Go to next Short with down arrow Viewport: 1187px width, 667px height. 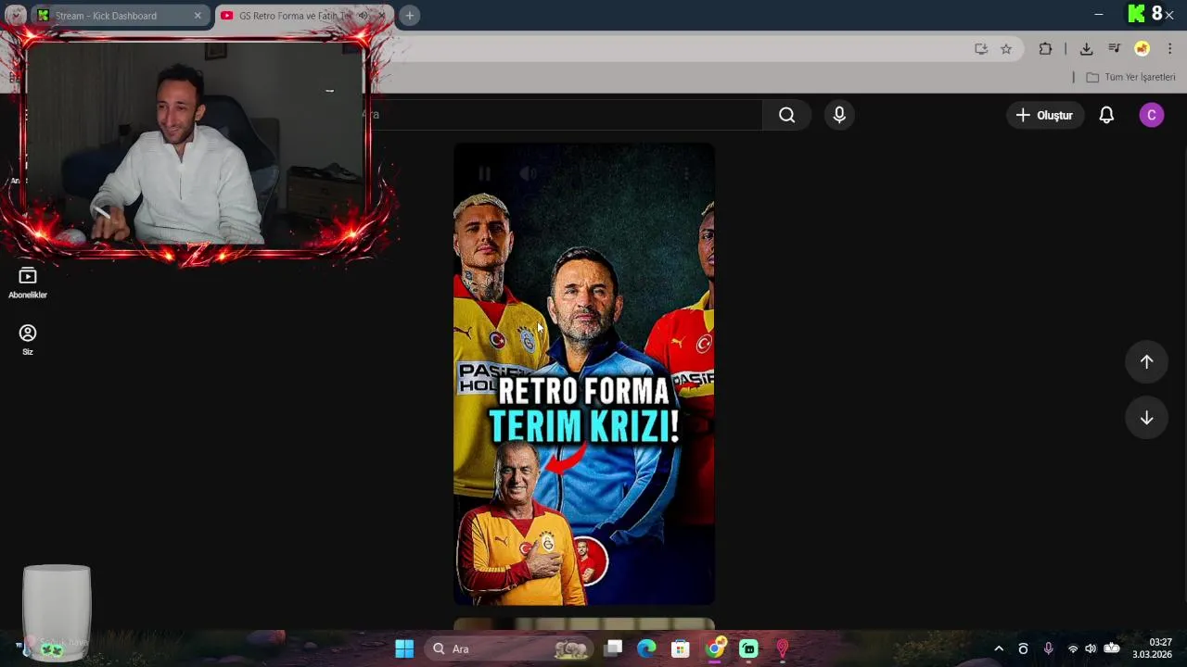(x=1146, y=418)
